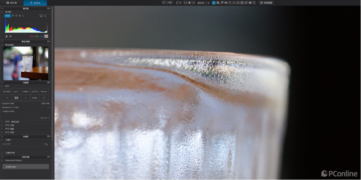Toggle shadow clipping moon icon
This screenshot has width=361, height=180.
point(6,36)
